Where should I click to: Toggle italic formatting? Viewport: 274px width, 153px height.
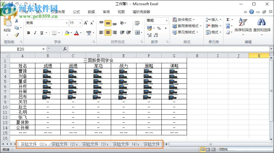[35, 33]
